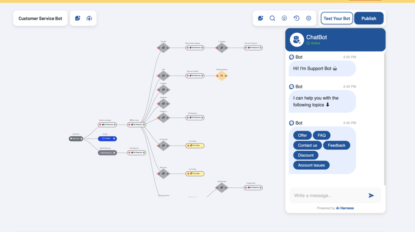The height and width of the screenshot is (232, 415).
Task: Select the Type your question Bot Response node
Action: [195, 76]
